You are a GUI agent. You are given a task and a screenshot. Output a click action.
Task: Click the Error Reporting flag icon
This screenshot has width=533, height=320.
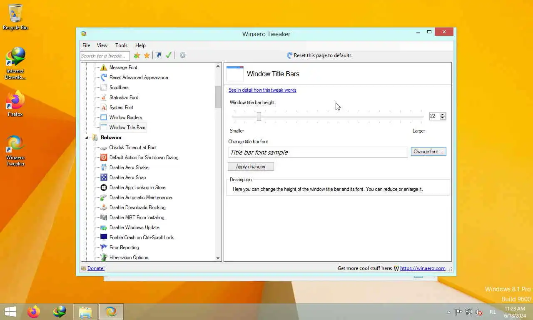click(104, 247)
